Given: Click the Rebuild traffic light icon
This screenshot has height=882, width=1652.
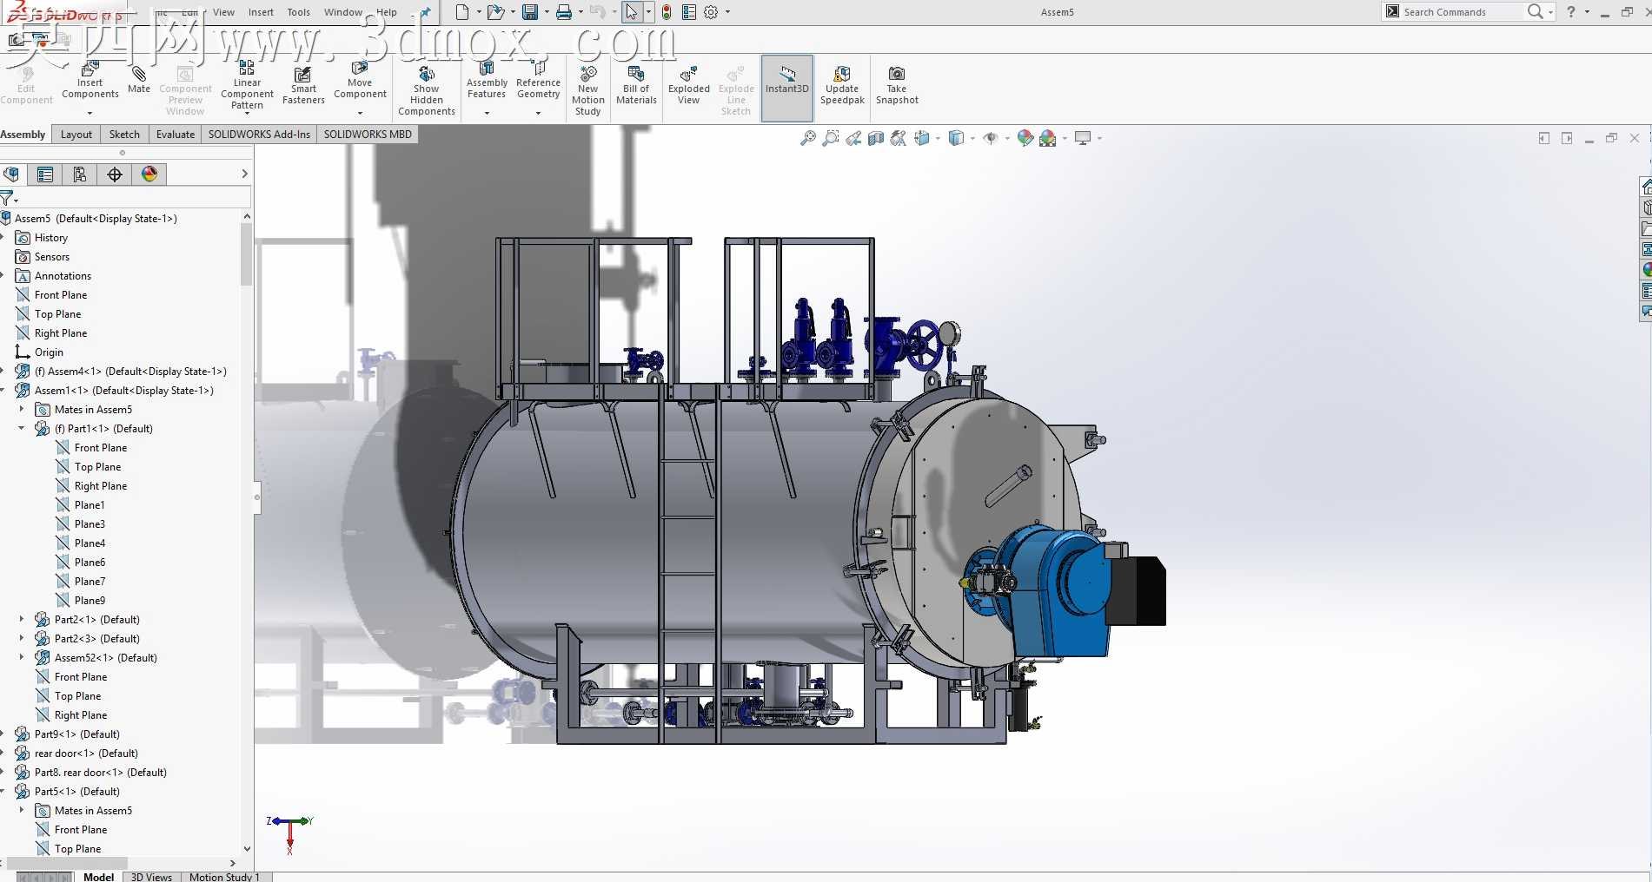Looking at the screenshot, I should 667,12.
